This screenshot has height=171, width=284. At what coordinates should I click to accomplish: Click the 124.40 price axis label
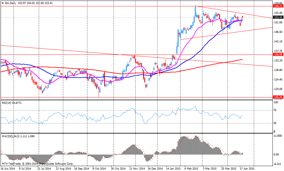pyautogui.click(x=278, y=80)
